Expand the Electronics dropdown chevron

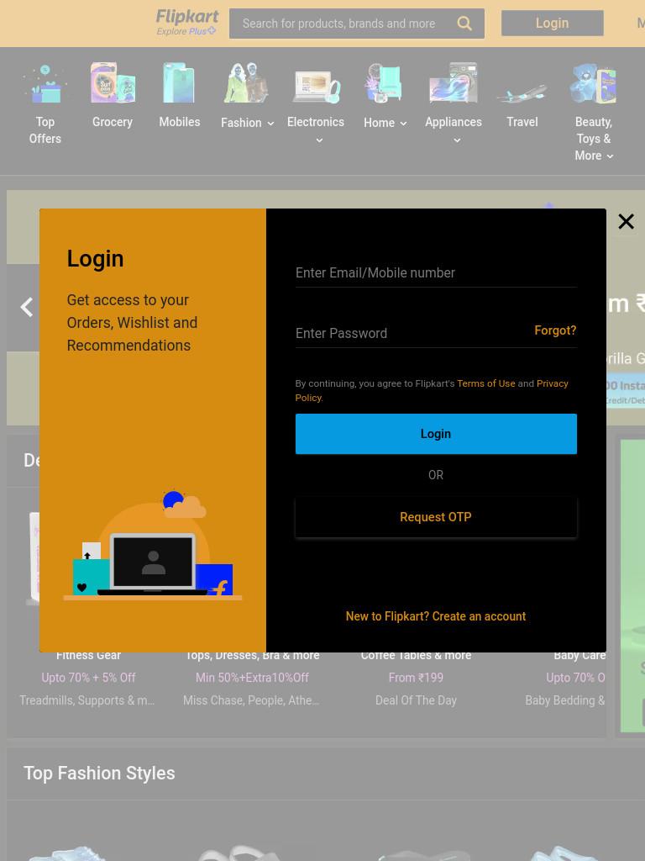click(319, 140)
